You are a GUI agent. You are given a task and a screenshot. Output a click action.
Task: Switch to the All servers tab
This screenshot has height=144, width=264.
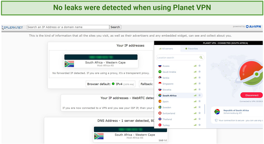[x=167, y=49]
